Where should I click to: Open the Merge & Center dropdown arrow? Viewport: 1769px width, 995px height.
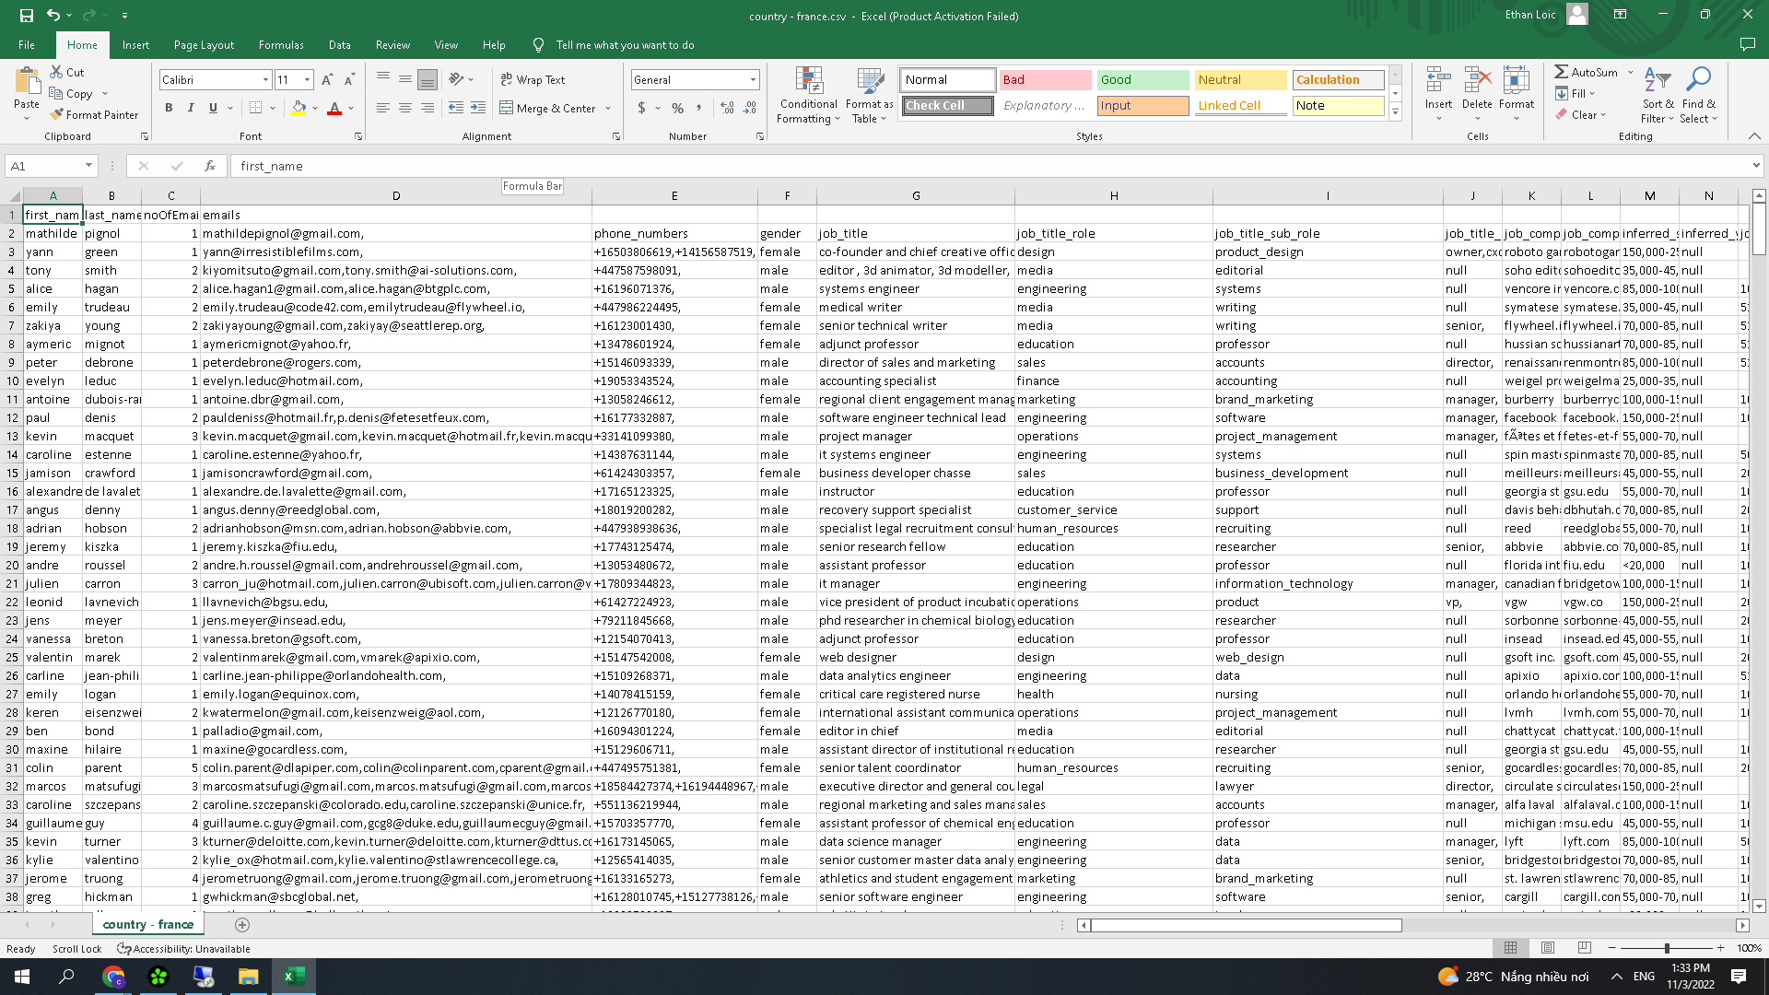click(x=608, y=108)
